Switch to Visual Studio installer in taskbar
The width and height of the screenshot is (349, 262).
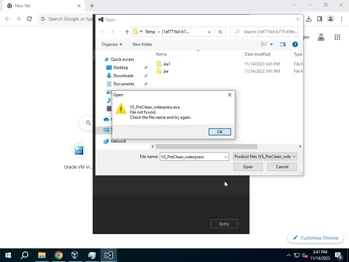coord(109,255)
